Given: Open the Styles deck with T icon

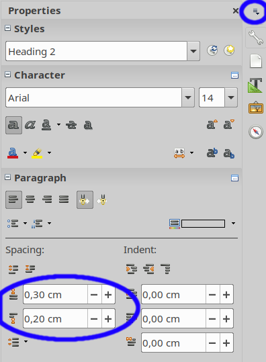Looking at the screenshot, I should (x=255, y=85).
